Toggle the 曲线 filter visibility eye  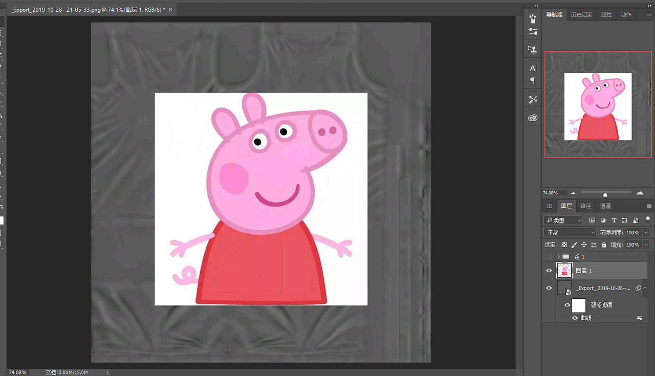pyautogui.click(x=575, y=318)
